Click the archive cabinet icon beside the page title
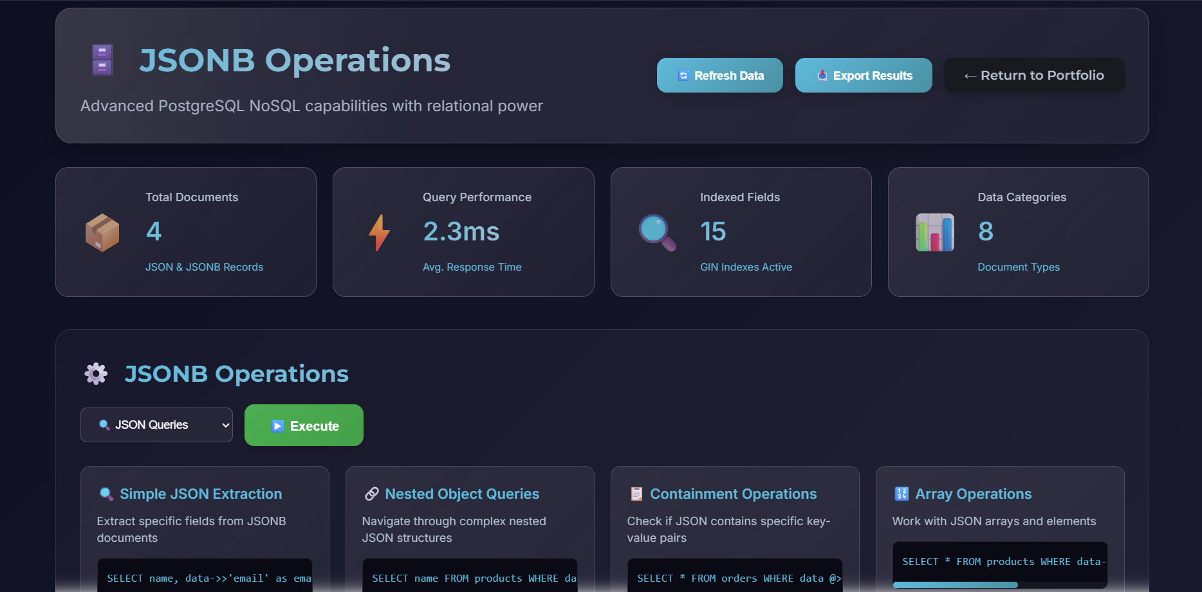The width and height of the screenshot is (1202, 592). 102,59
